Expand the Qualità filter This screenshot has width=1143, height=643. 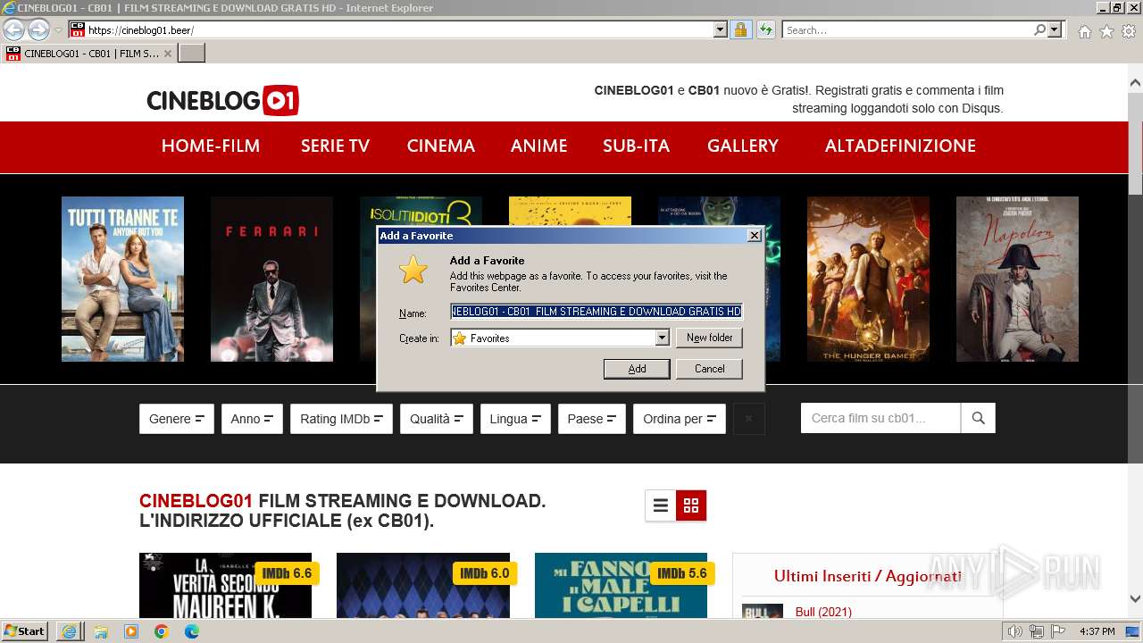(437, 419)
